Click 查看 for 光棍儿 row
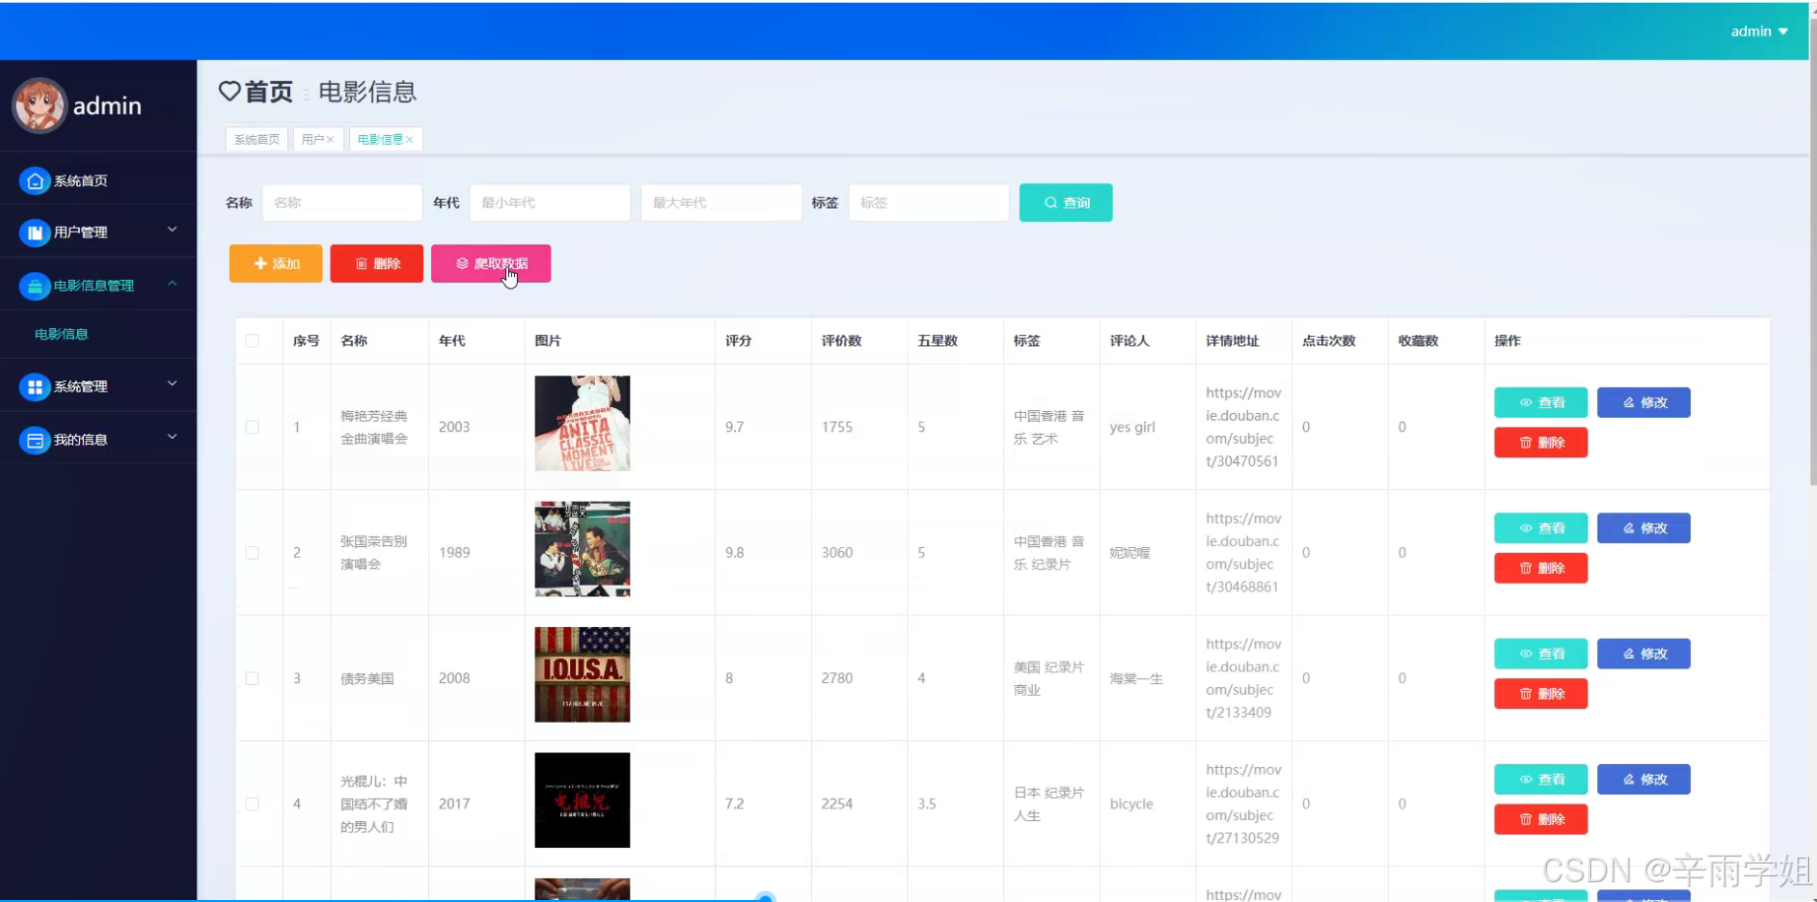This screenshot has height=902, width=1817. point(1541,780)
